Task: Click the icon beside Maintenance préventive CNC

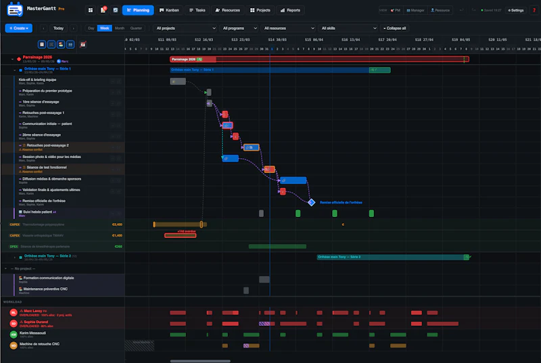Action: point(21,289)
